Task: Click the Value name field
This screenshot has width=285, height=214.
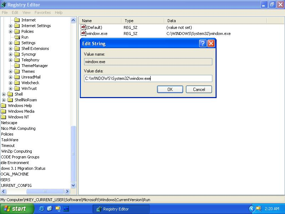Action: 148,62
